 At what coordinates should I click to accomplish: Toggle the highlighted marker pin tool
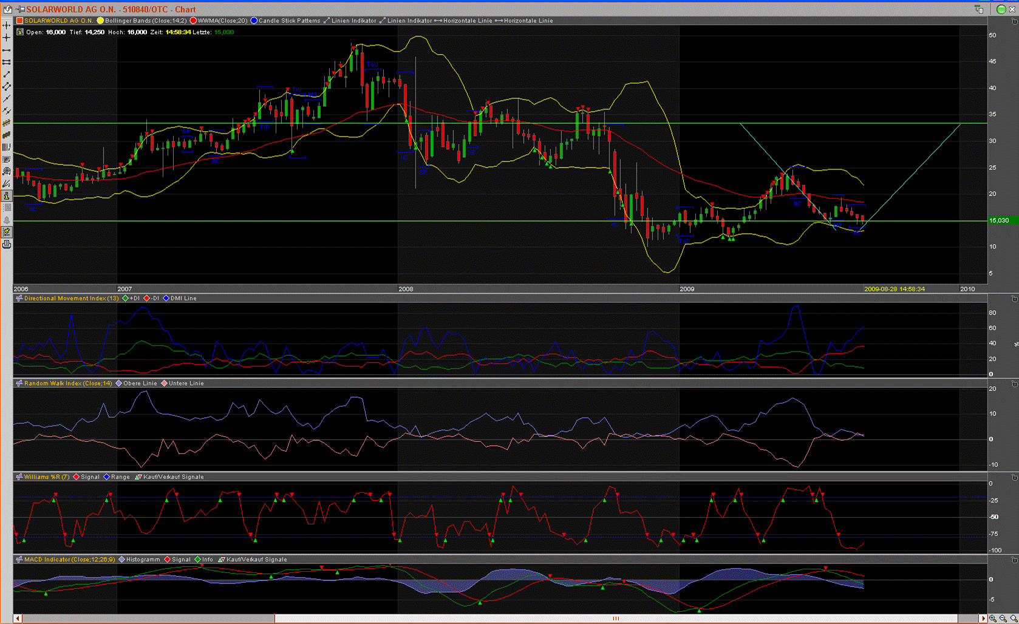[7, 232]
